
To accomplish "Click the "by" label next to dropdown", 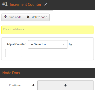I will [71, 44].
